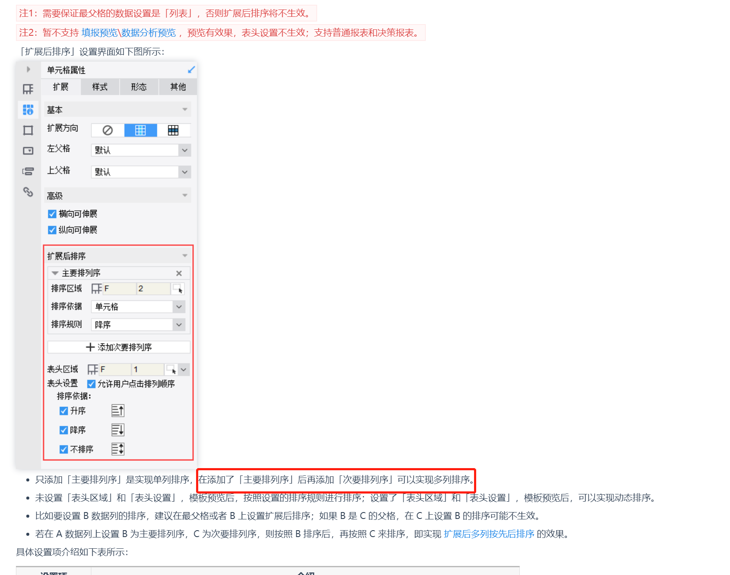
Task: Click the collapse panel arrow in the sidebar
Action: click(28, 69)
